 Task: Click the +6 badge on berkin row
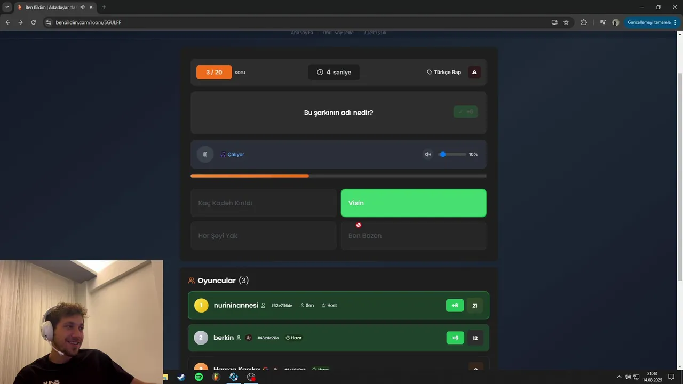(455, 338)
